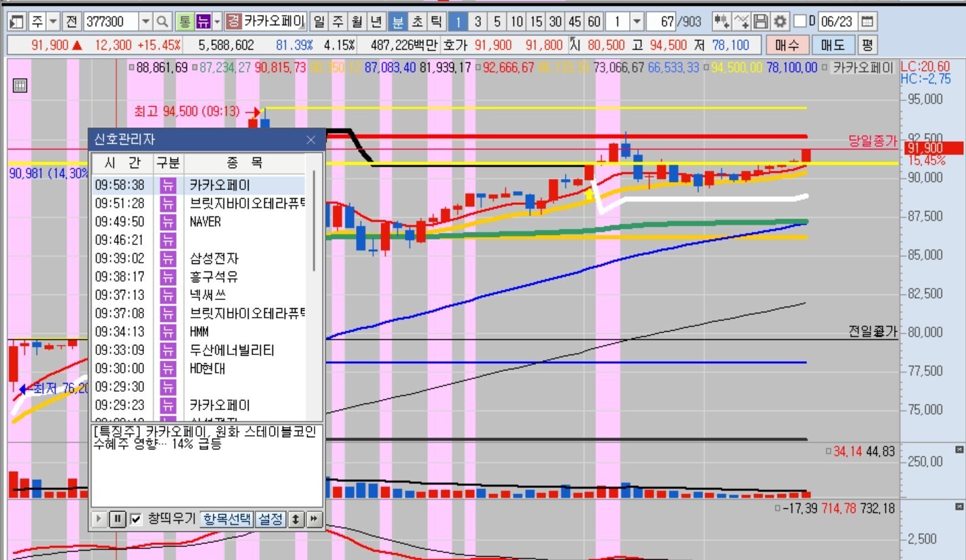Click the play button in signal manager

click(99, 519)
